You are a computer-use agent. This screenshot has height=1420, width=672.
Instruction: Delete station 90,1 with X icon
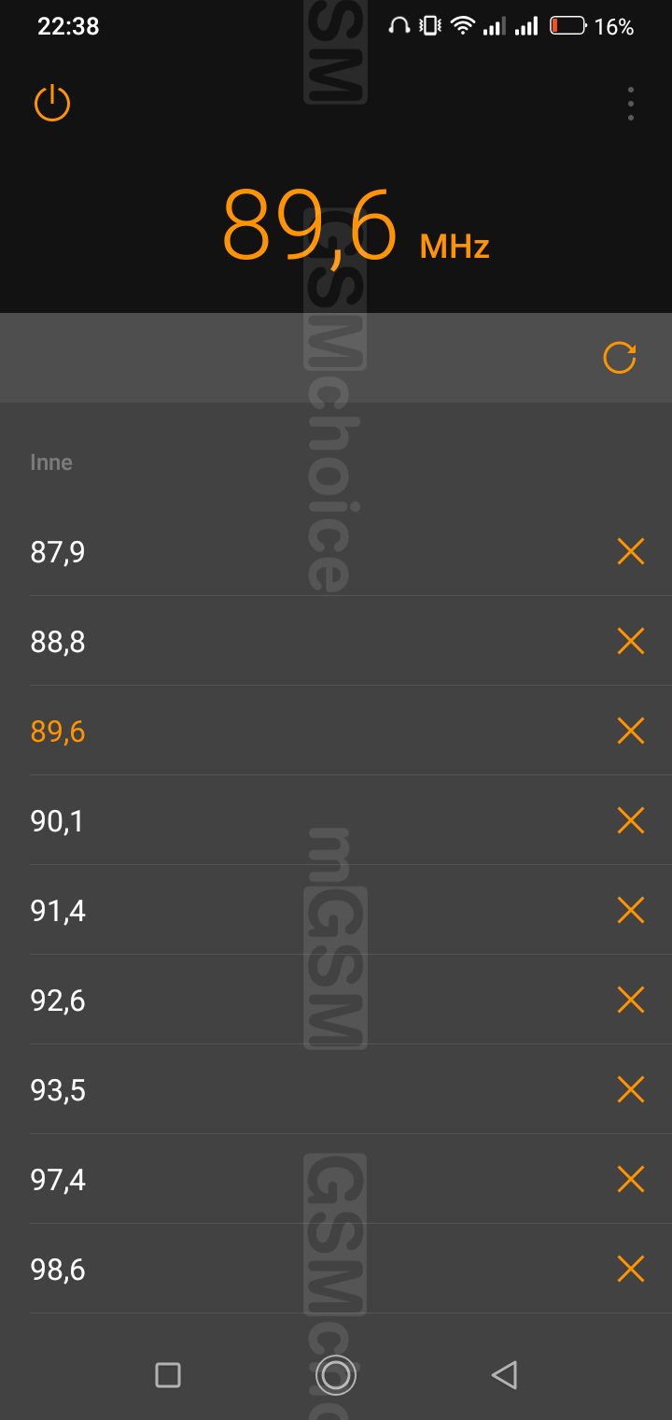point(631,820)
